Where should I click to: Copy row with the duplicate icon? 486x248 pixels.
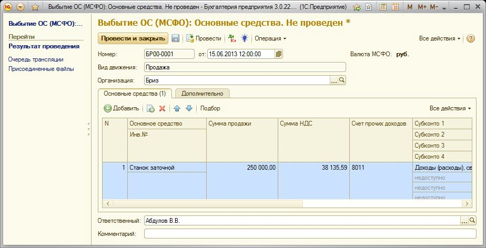pos(150,108)
